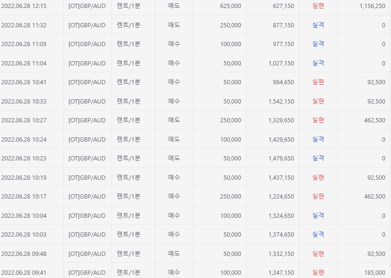
Task: Select the 2022.06.28 12:15 timestamp cell
Action: coord(24,6)
